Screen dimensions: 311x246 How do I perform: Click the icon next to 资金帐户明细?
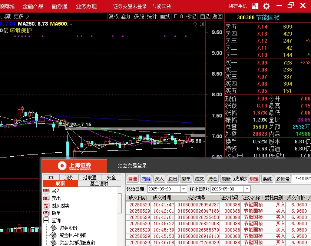(53, 235)
